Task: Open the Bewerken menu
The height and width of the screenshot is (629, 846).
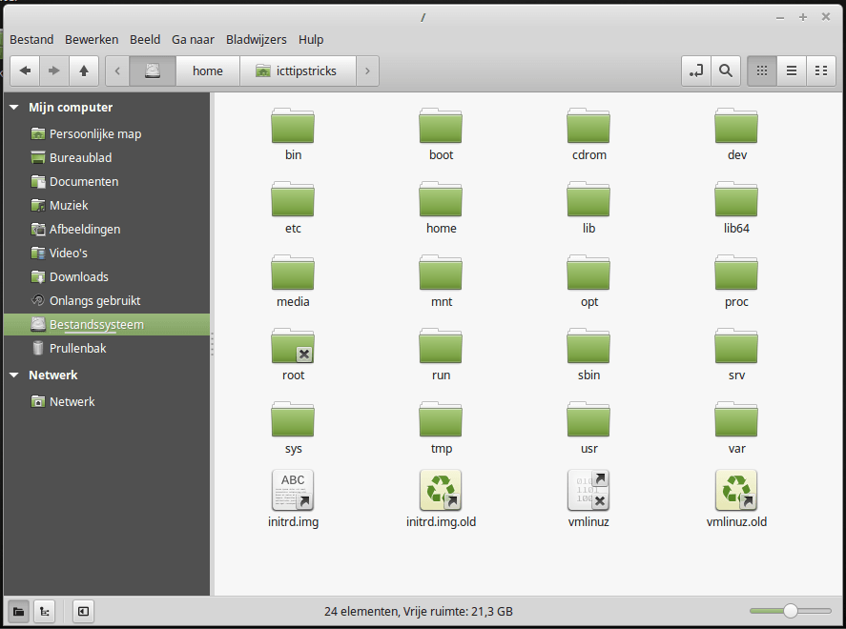Action: tap(92, 39)
